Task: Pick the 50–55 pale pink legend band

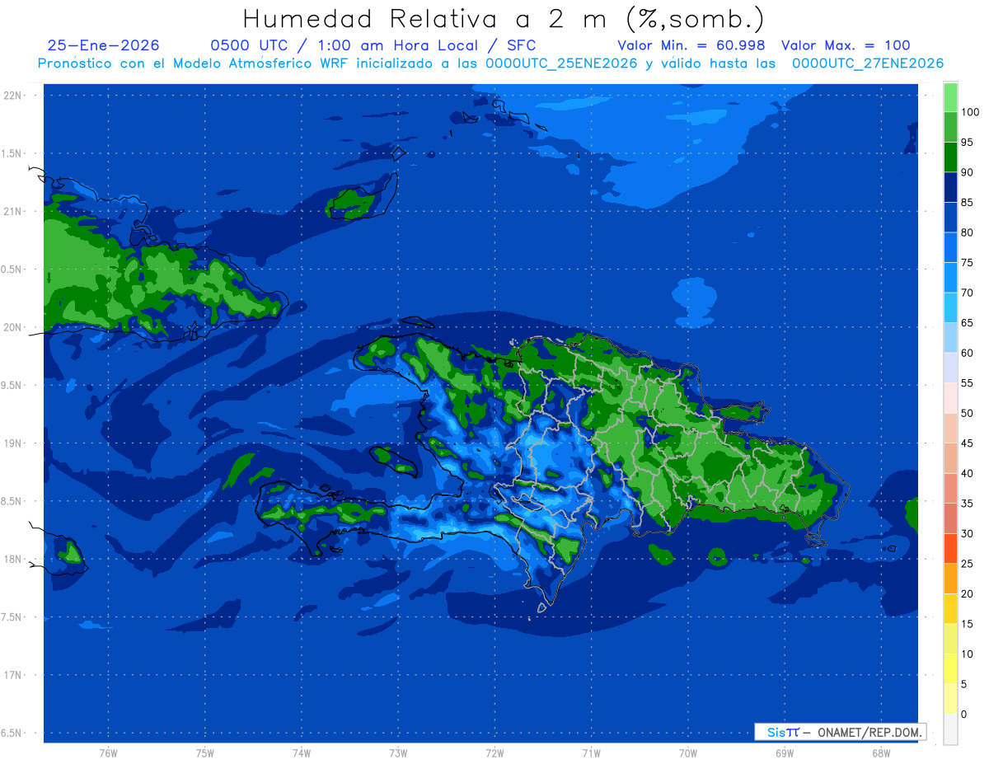Action: click(950, 398)
